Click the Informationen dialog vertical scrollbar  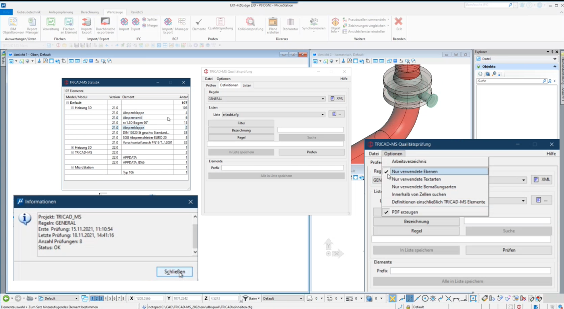click(195, 234)
